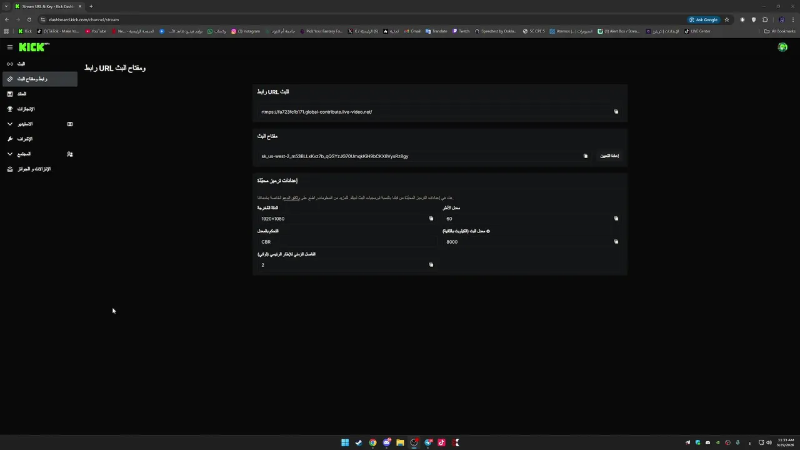Open the الإشراف sidebar menu item
Image resolution: width=800 pixels, height=450 pixels.
tap(24, 139)
